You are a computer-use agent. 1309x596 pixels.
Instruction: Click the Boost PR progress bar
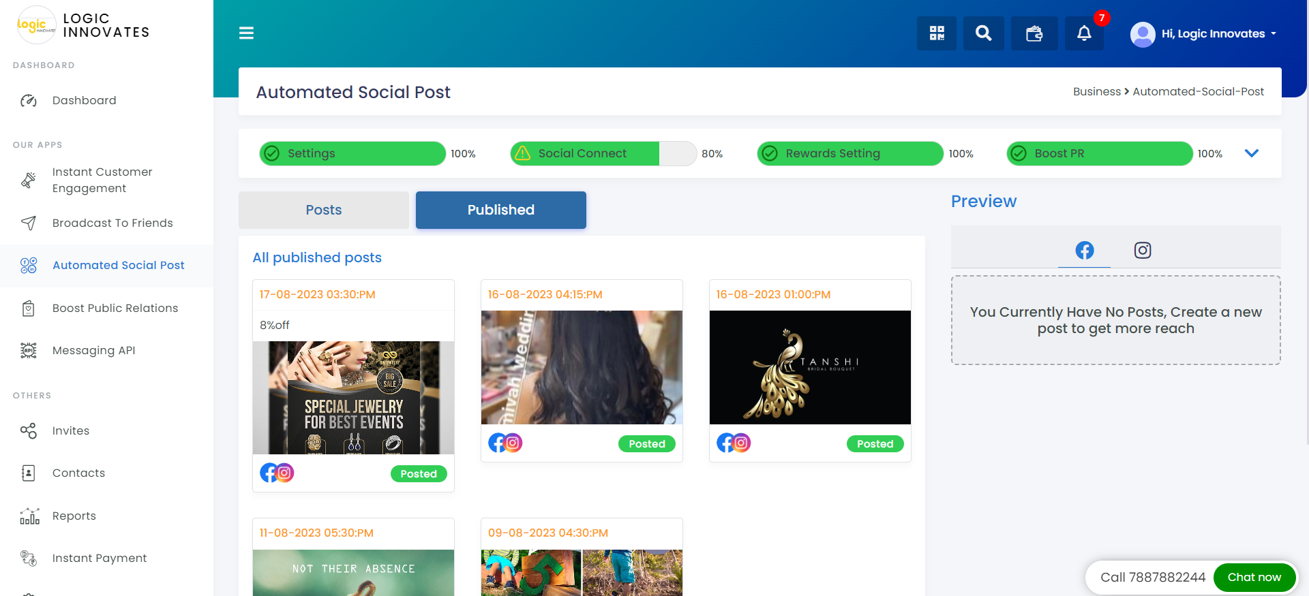(x=1100, y=153)
